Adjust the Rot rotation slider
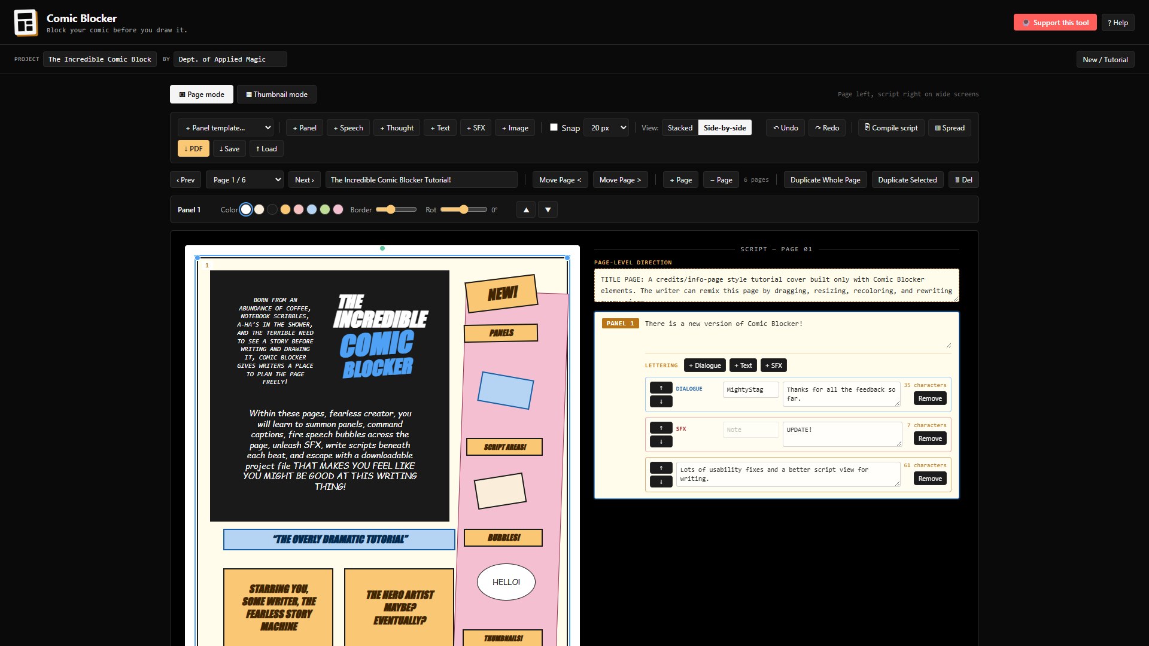This screenshot has width=1149, height=646. click(464, 210)
